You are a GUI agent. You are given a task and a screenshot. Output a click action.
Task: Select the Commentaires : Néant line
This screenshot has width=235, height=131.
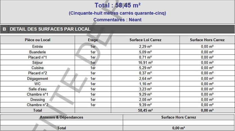point(118,20)
